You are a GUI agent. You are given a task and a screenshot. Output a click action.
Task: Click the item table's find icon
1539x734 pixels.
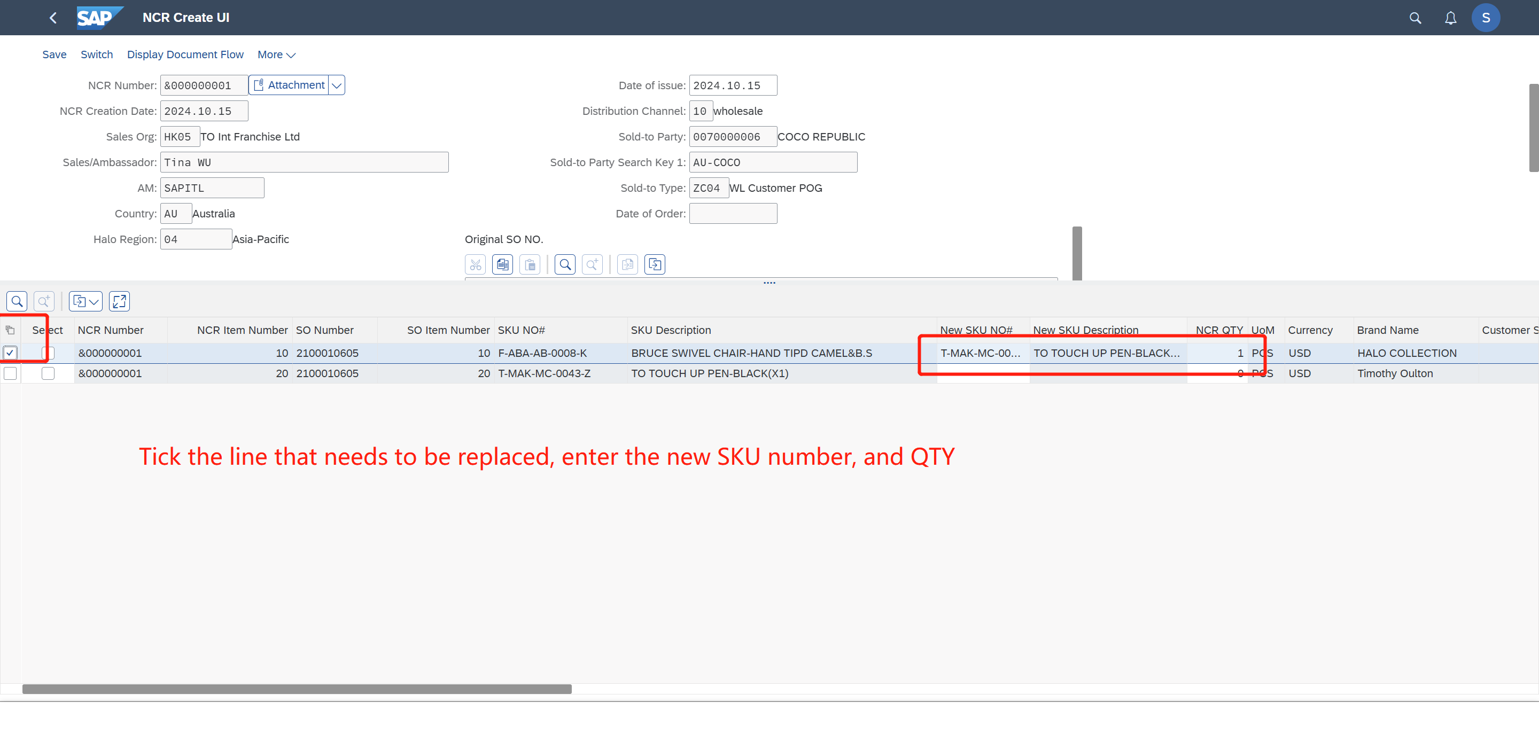coord(17,301)
